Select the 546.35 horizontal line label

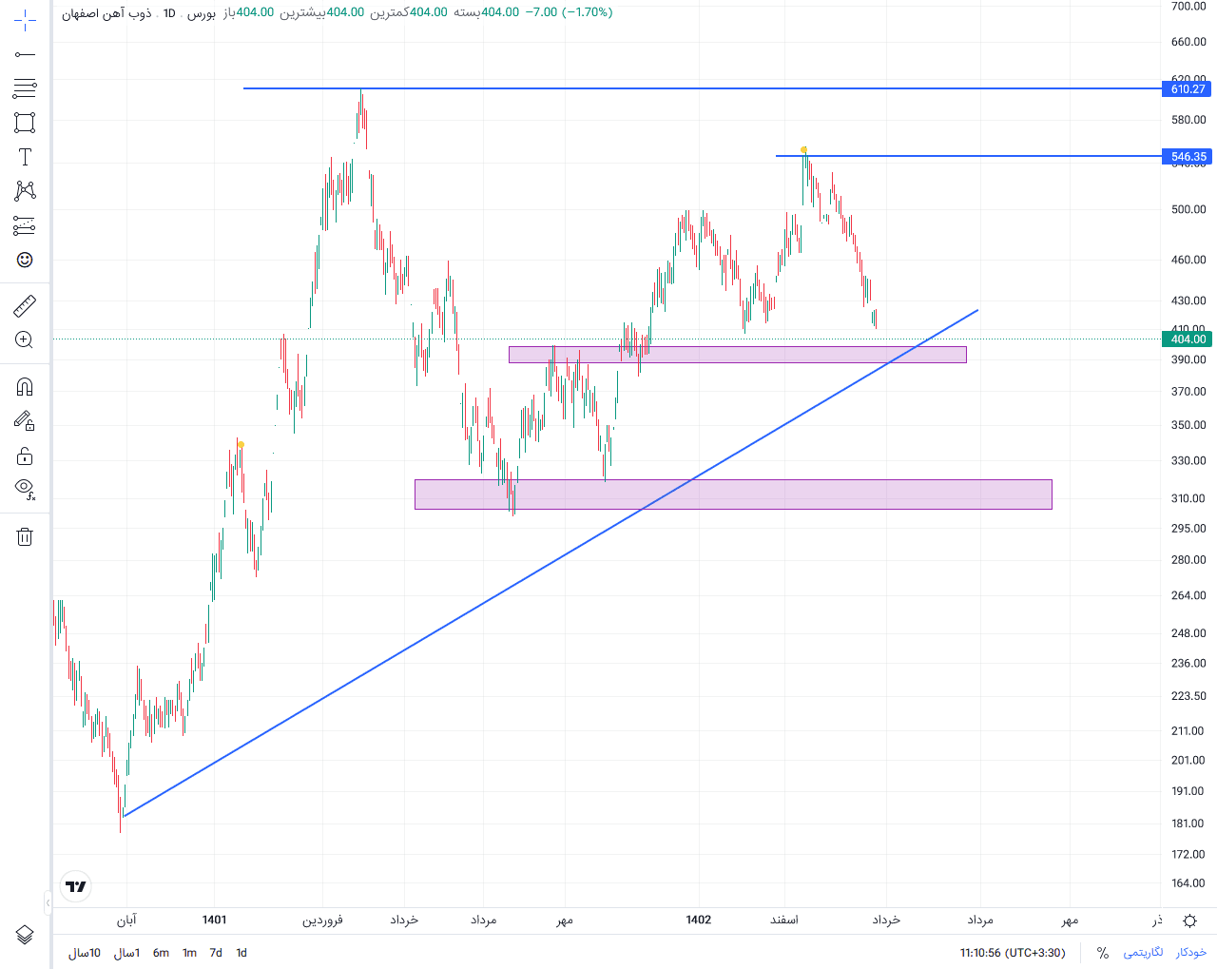tap(1188, 157)
